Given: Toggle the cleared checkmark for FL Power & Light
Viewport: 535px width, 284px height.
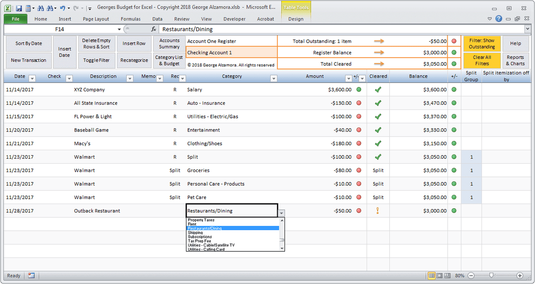Looking at the screenshot, I should pyautogui.click(x=378, y=116).
